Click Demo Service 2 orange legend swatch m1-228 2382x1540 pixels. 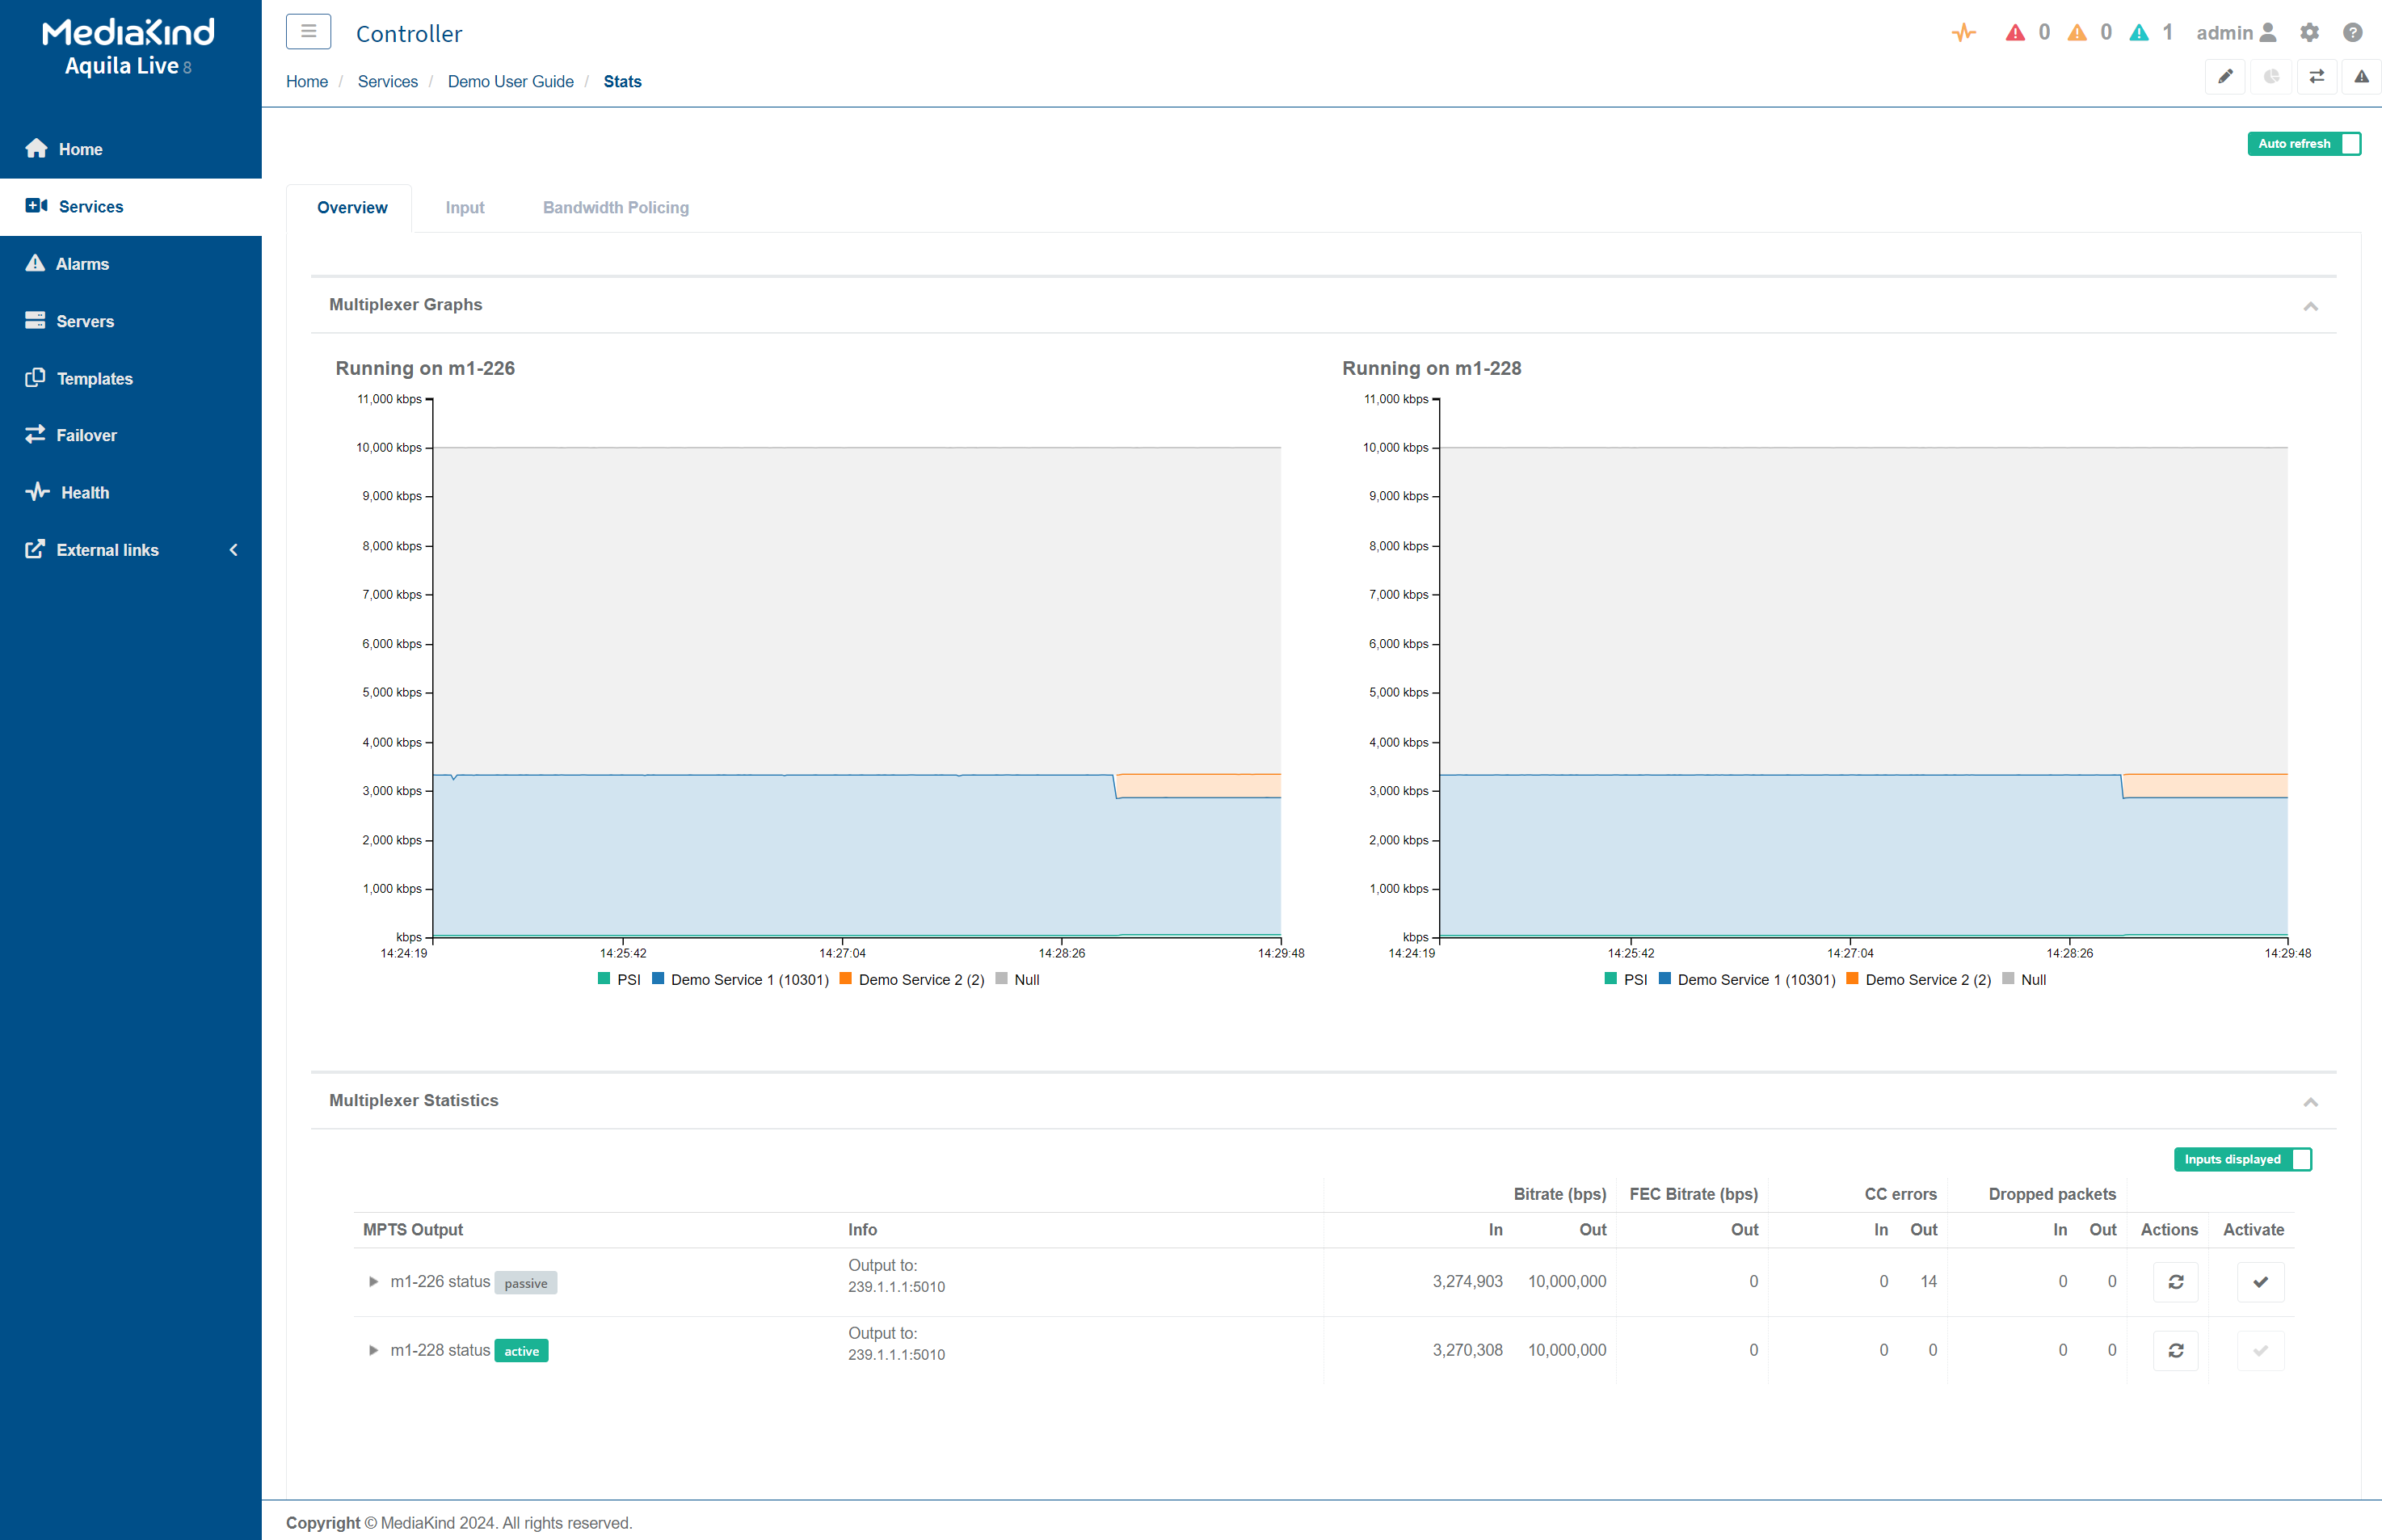(x=1852, y=979)
